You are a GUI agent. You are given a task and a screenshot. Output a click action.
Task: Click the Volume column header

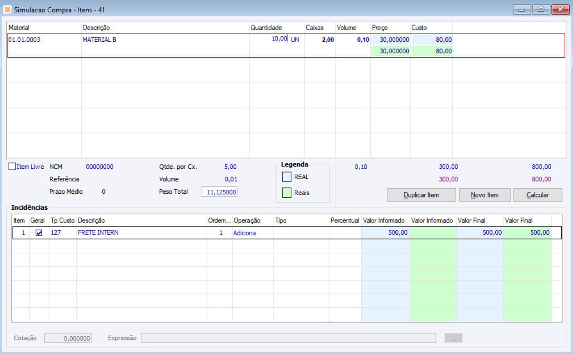coord(353,28)
